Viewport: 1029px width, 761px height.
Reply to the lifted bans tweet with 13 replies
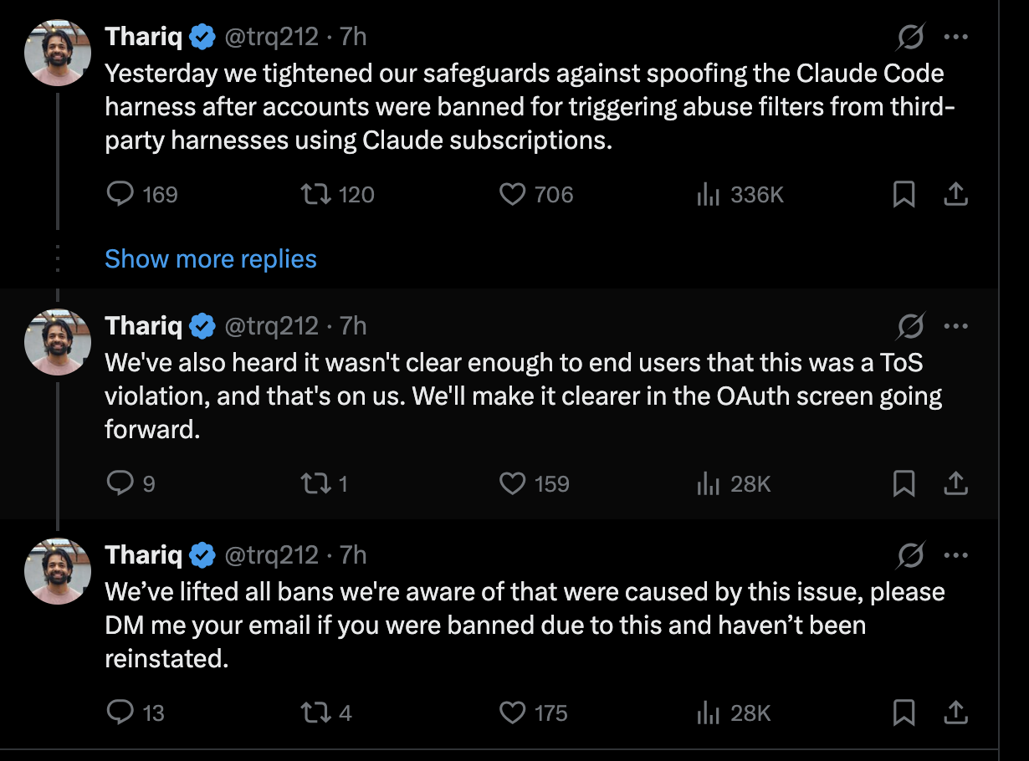(x=122, y=713)
